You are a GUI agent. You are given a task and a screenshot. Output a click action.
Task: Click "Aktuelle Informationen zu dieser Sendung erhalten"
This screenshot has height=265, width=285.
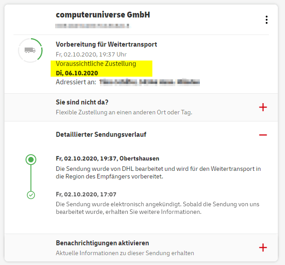(x=125, y=253)
